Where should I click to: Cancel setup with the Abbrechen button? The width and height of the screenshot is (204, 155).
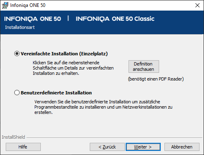coord(182,147)
